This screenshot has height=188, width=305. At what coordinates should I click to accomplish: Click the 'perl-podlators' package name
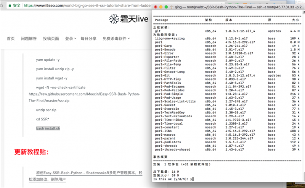[x=168, y=142]
